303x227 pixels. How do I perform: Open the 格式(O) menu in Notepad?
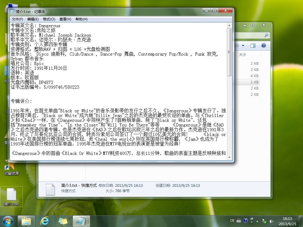point(49,19)
